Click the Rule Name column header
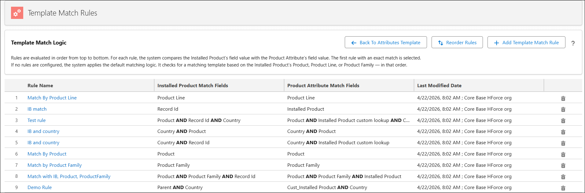The width and height of the screenshot is (585, 193). coord(40,85)
